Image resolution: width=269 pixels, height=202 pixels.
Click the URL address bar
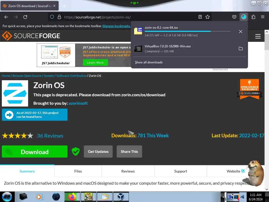point(130,17)
